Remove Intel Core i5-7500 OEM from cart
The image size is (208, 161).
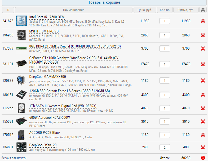(x=203, y=21)
